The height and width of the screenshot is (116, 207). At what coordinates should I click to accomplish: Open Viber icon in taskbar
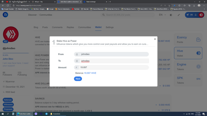(x=36, y=114)
